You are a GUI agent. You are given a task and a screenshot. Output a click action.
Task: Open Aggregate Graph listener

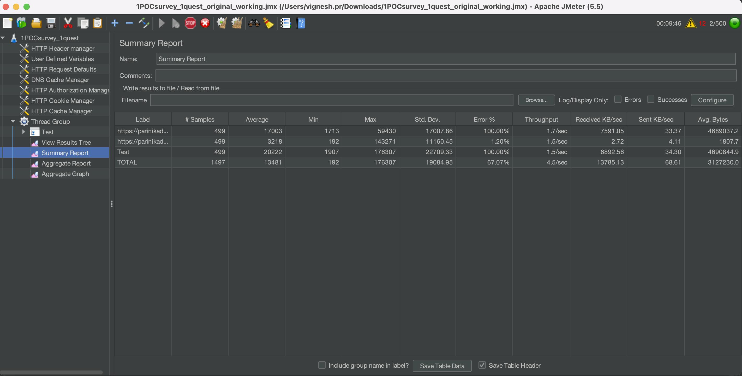tap(65, 174)
